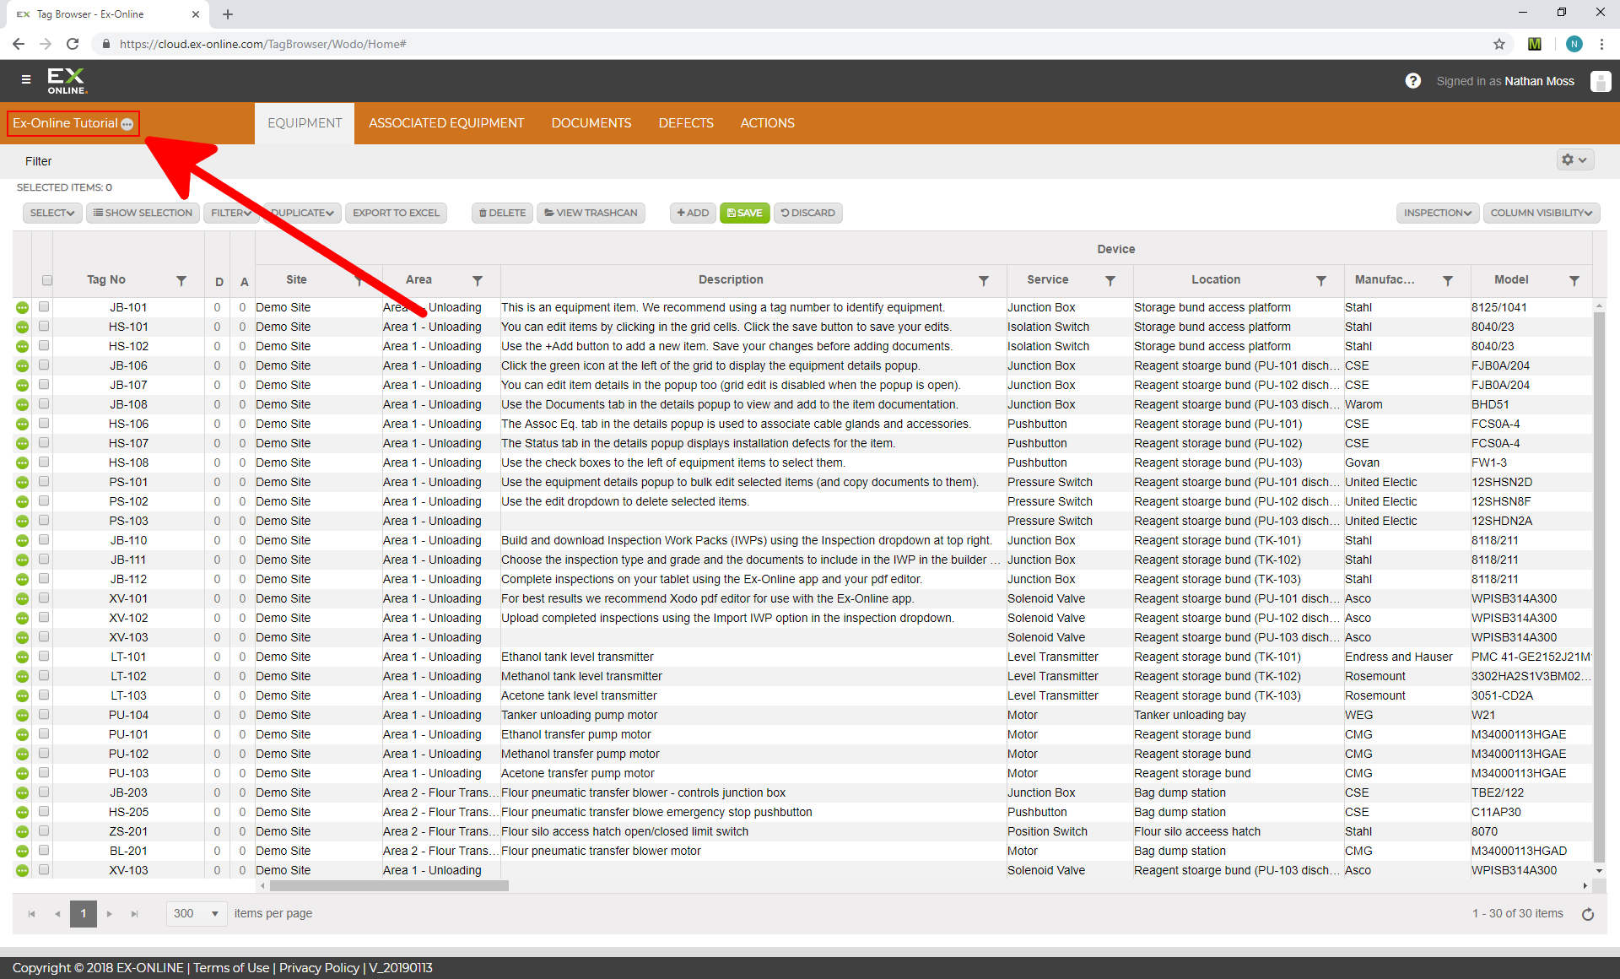Viewport: 1620px width, 979px height.
Task: Refresh the grid with reload icon
Action: [x=1588, y=914]
